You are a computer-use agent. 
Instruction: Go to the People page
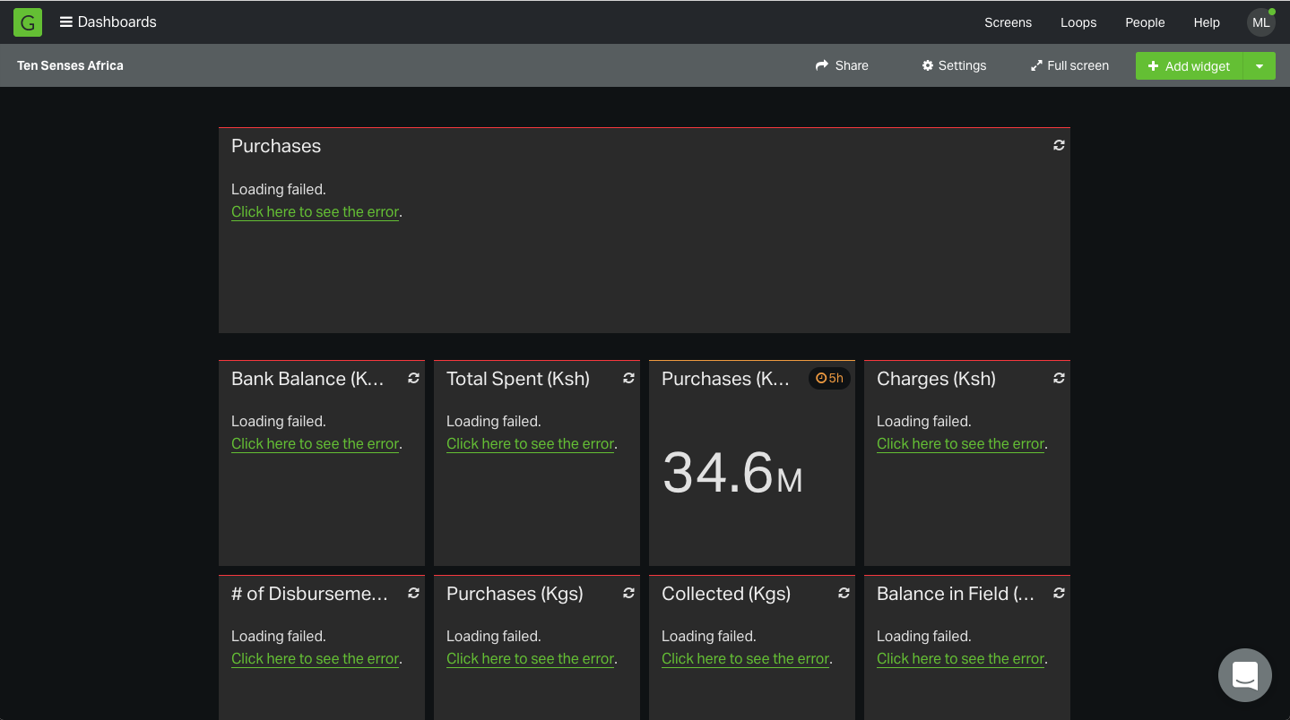point(1145,22)
